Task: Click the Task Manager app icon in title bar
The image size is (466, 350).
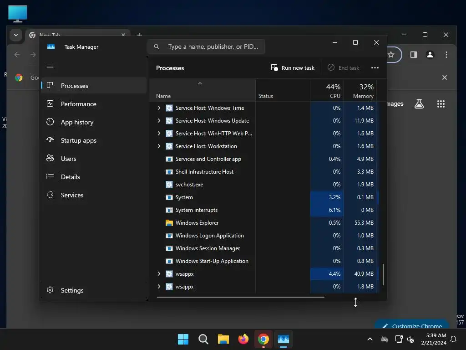Action: (51, 47)
